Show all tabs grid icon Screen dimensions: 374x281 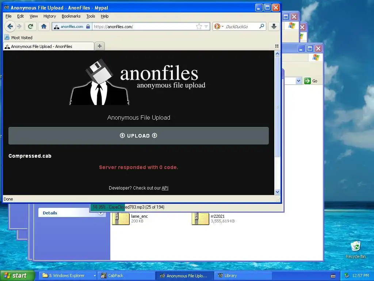click(277, 46)
